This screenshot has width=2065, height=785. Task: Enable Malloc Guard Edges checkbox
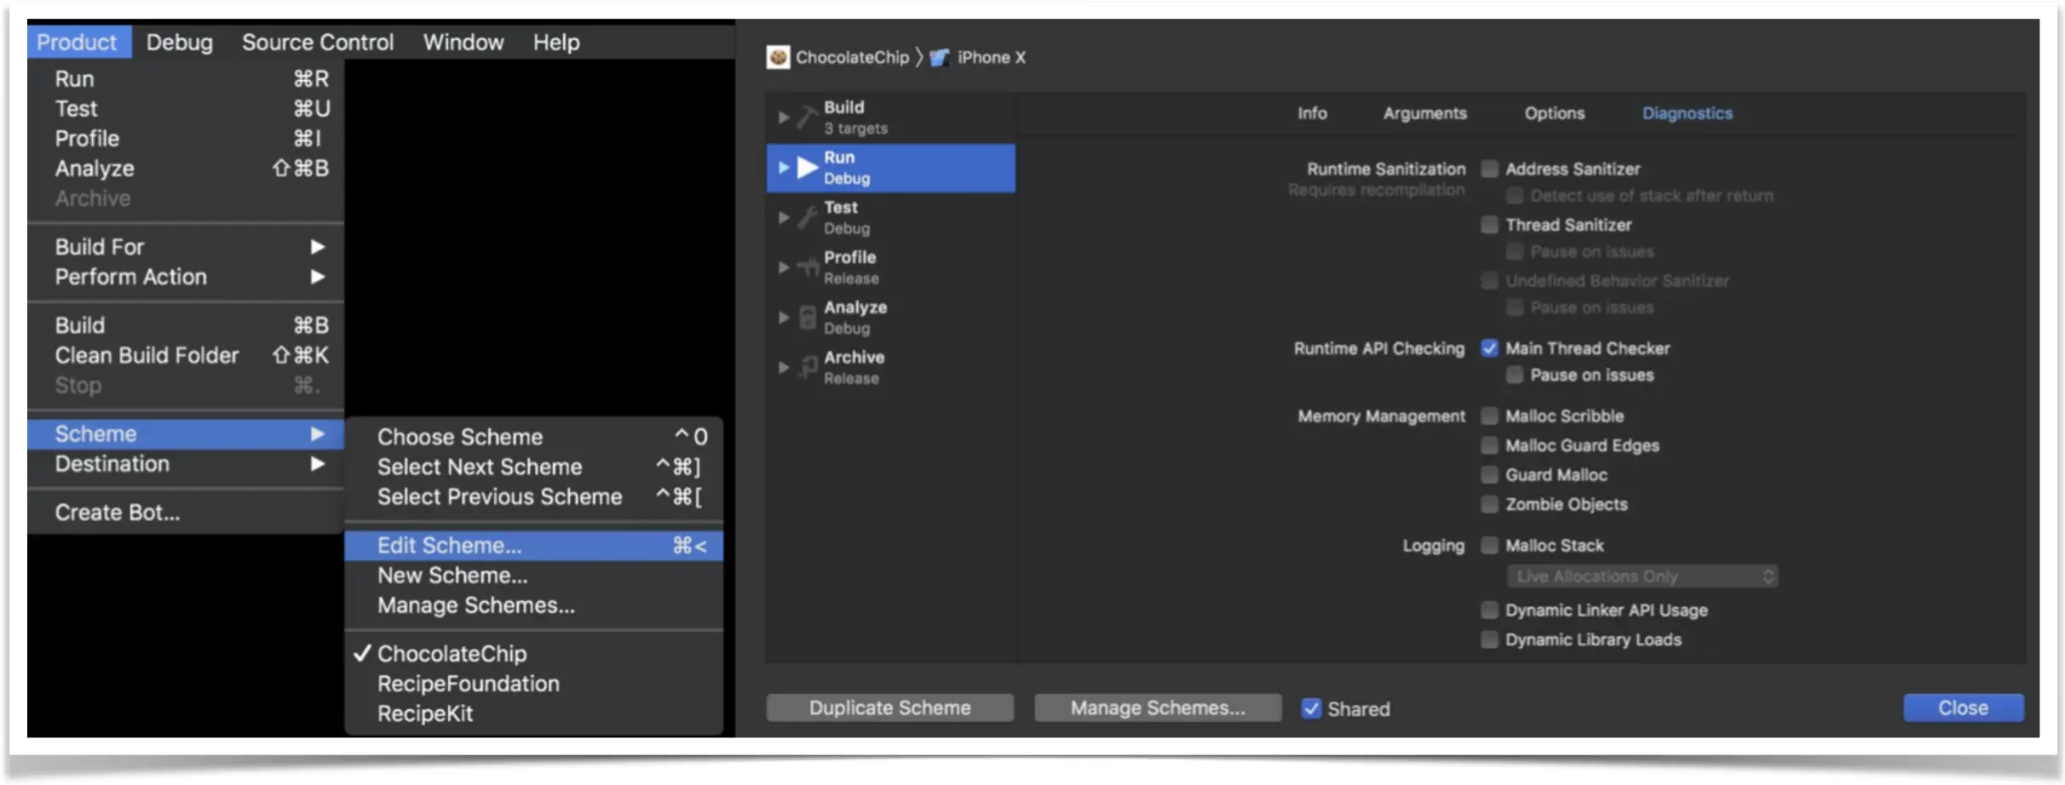(1489, 445)
